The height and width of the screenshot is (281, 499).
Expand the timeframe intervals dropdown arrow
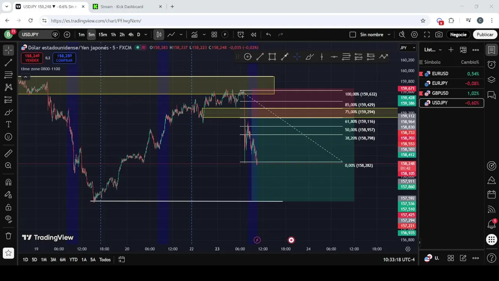point(146,34)
